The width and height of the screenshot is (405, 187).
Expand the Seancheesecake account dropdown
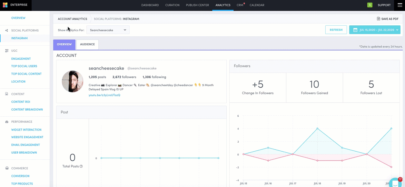click(108, 30)
